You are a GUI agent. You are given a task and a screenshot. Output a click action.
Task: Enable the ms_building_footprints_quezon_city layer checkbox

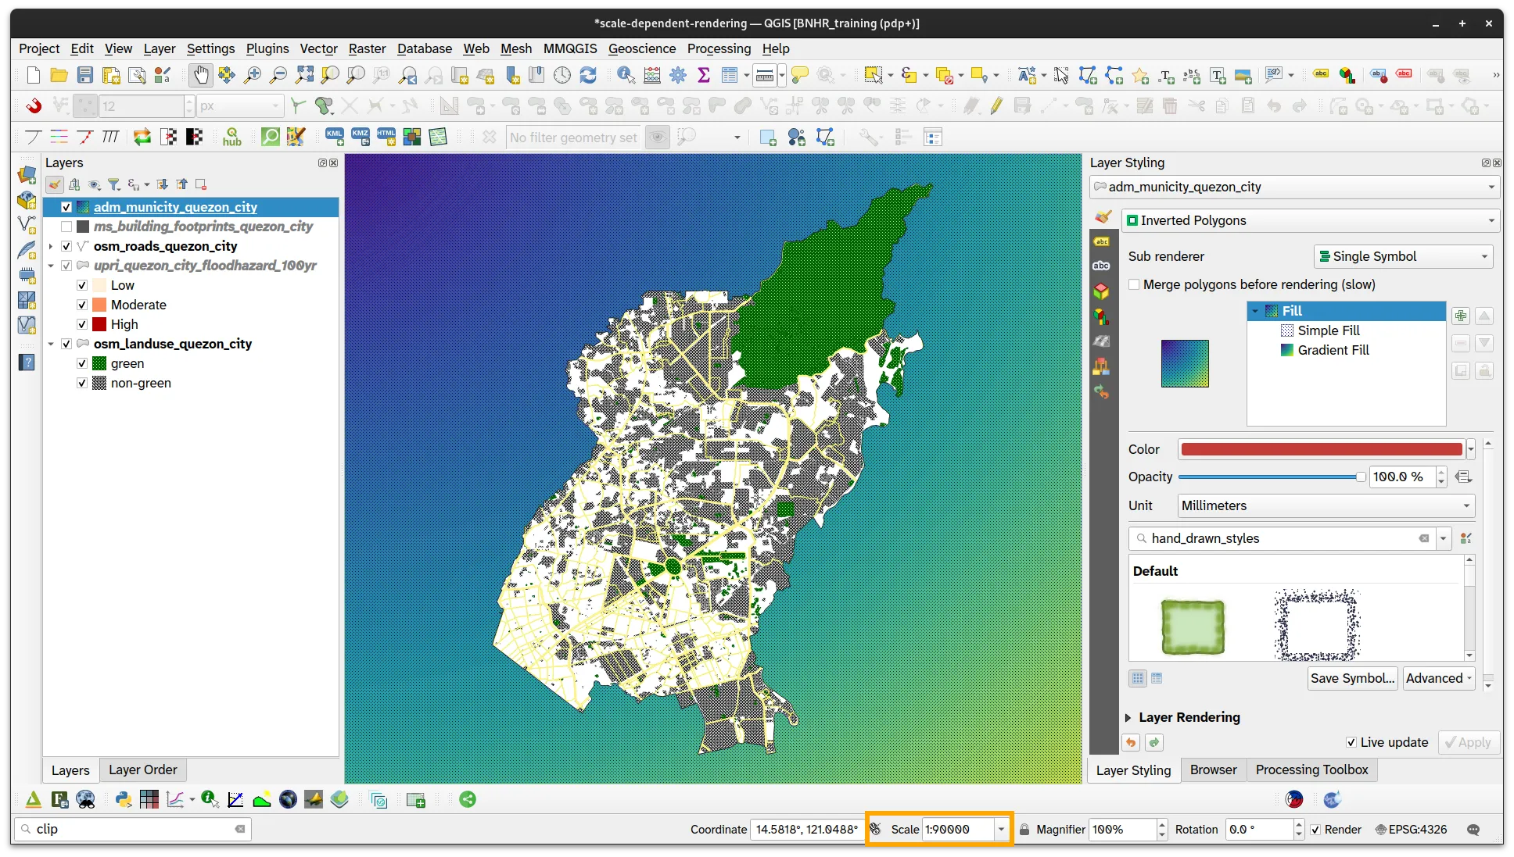pos(66,227)
